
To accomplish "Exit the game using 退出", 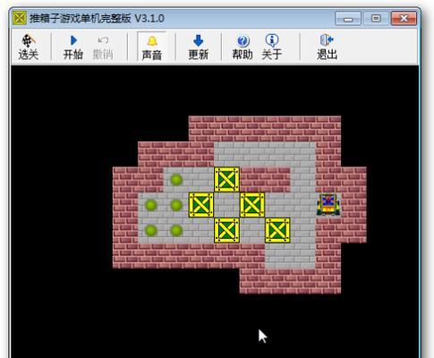I will 327,47.
